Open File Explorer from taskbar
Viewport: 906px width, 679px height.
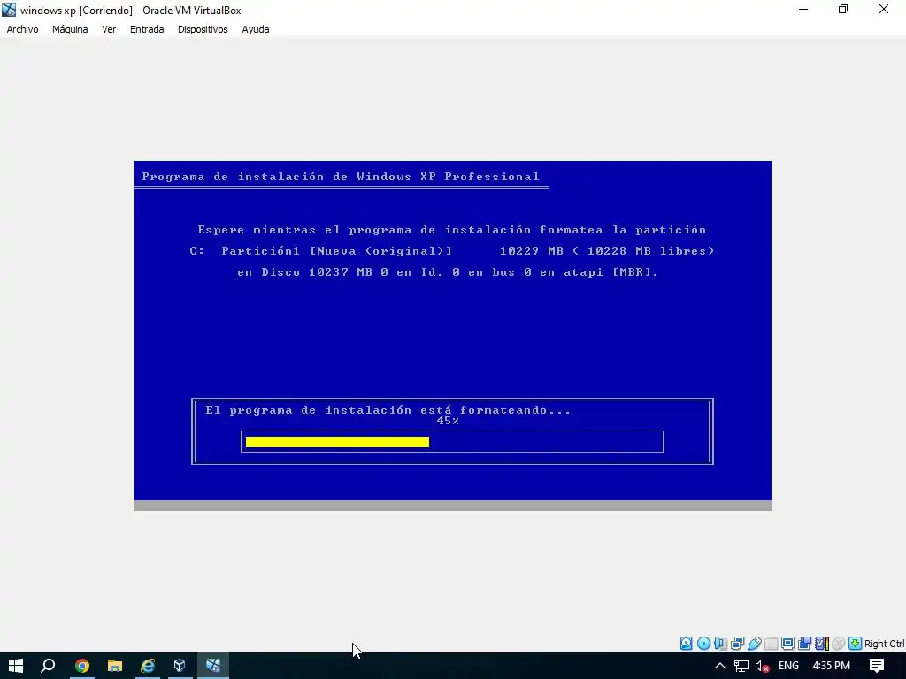pos(115,666)
